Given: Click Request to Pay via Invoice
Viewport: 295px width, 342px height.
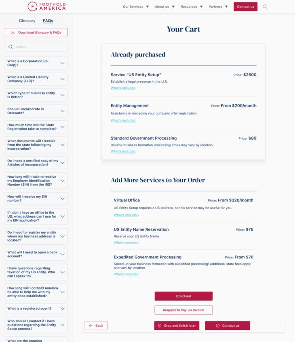Looking at the screenshot, I should tap(183, 310).
